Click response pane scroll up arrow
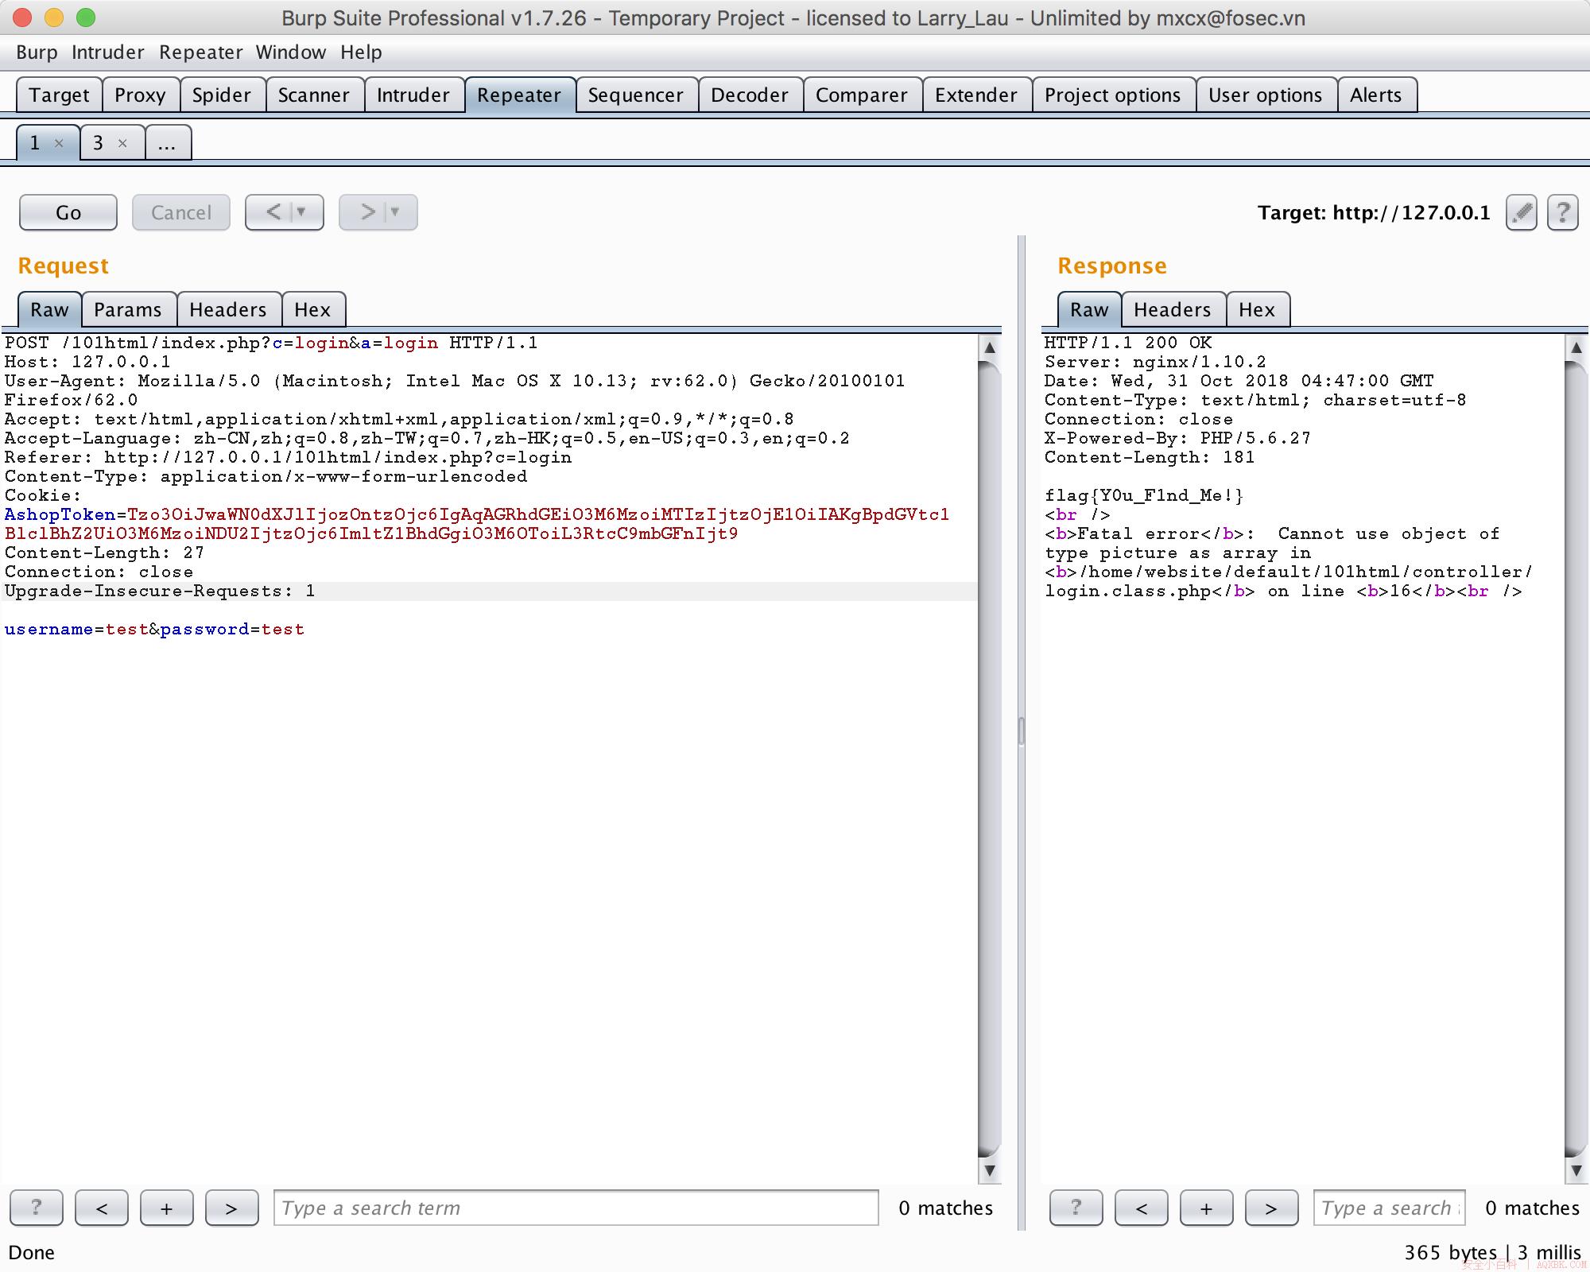The width and height of the screenshot is (1590, 1272). tap(1576, 347)
